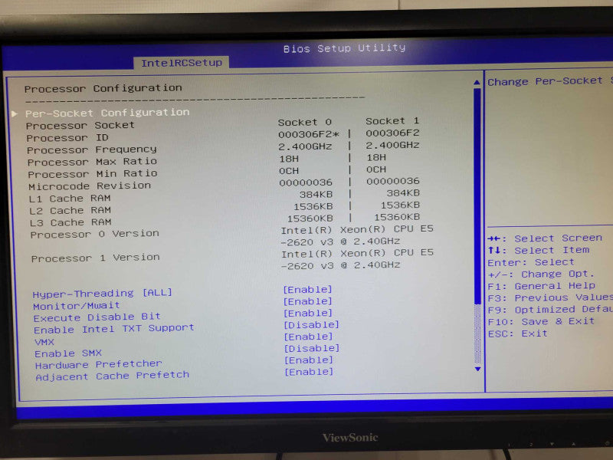Screen dimensions: 613x460
Task: Change Execute Disable Bit Enable value
Action: [x=308, y=313]
